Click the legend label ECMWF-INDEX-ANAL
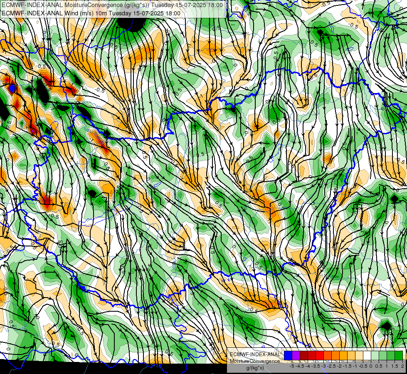The image size is (407, 374). [x=255, y=354]
